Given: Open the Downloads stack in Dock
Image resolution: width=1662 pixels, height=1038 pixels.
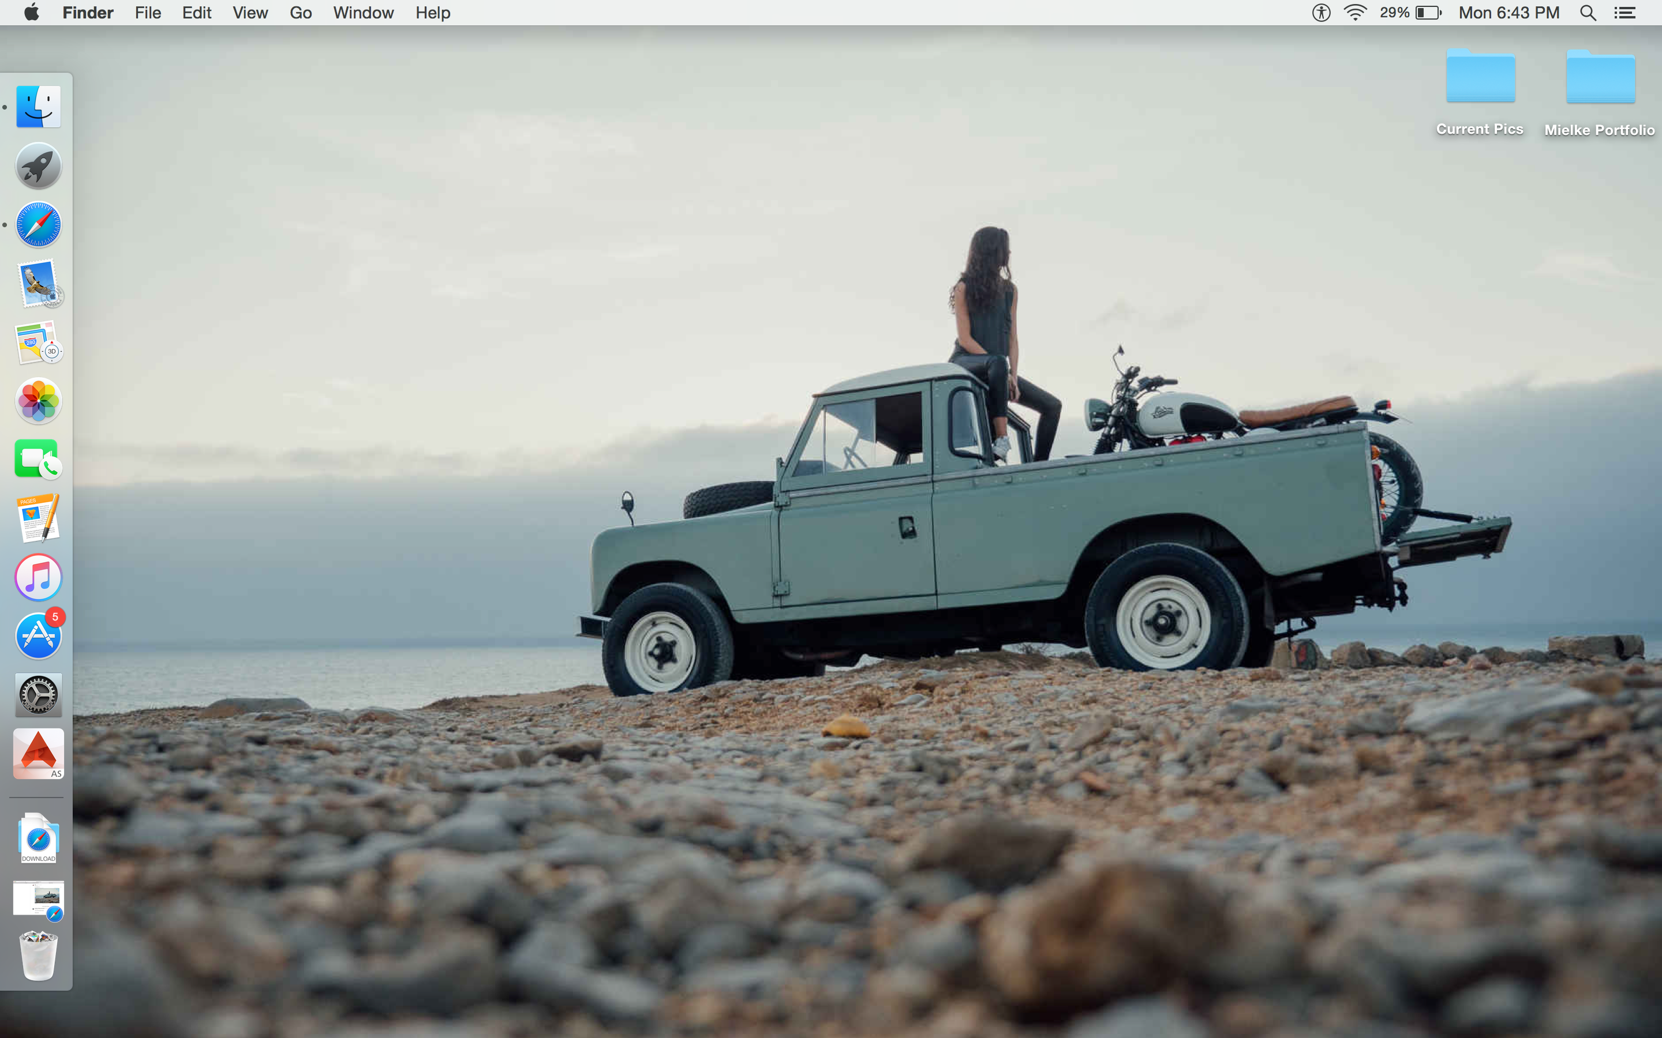Looking at the screenshot, I should point(39,838).
